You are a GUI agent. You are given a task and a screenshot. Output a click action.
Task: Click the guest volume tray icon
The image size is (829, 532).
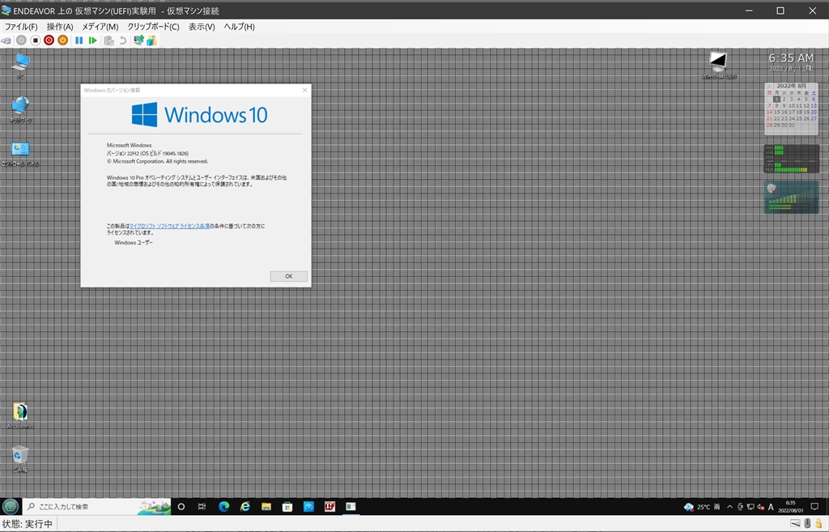(760, 507)
